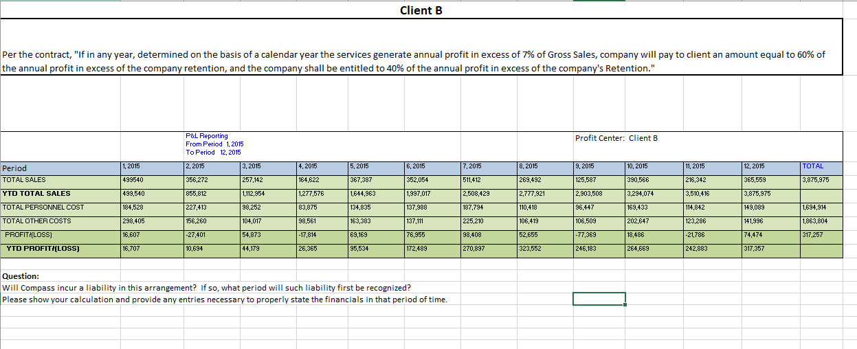Select the 'P&L Reporting' header text
Viewport: 857px width, 349px height.
[x=207, y=136]
